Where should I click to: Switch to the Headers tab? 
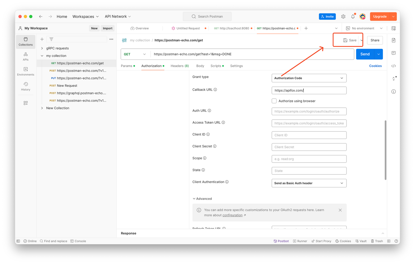coord(179,66)
